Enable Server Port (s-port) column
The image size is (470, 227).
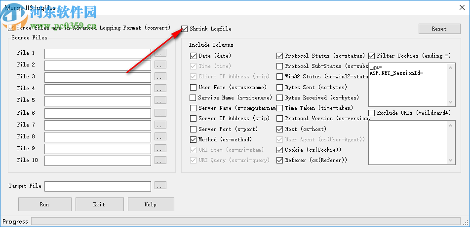click(193, 129)
